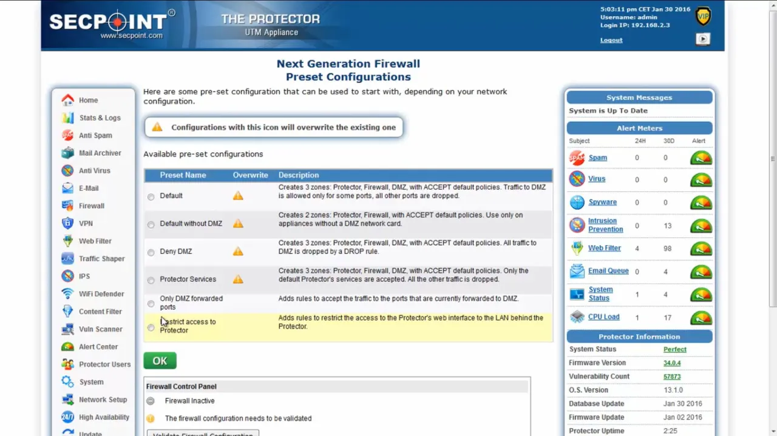Select Restrict access to Protector radio
The height and width of the screenshot is (436, 777).
click(151, 327)
